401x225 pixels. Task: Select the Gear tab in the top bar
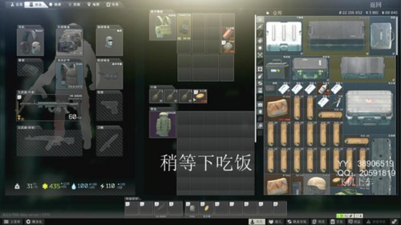tap(36, 4)
